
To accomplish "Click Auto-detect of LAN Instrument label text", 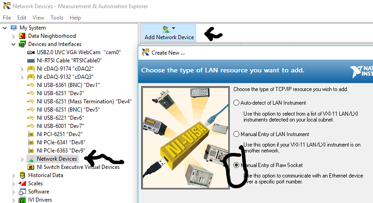I will (x=273, y=103).
